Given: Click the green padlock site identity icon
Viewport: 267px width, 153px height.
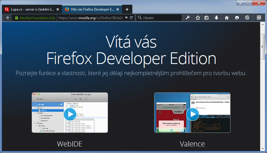Looking at the screenshot, I should point(17,18).
